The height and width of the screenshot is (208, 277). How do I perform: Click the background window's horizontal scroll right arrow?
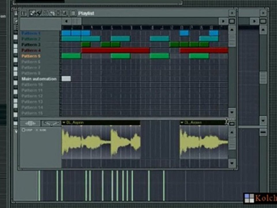click(254, 21)
